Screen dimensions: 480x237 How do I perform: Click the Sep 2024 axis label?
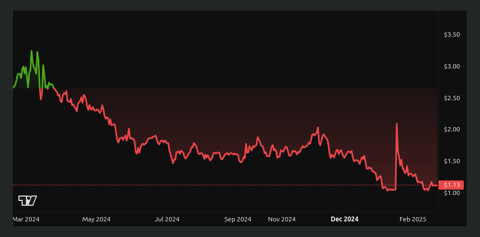(x=238, y=219)
